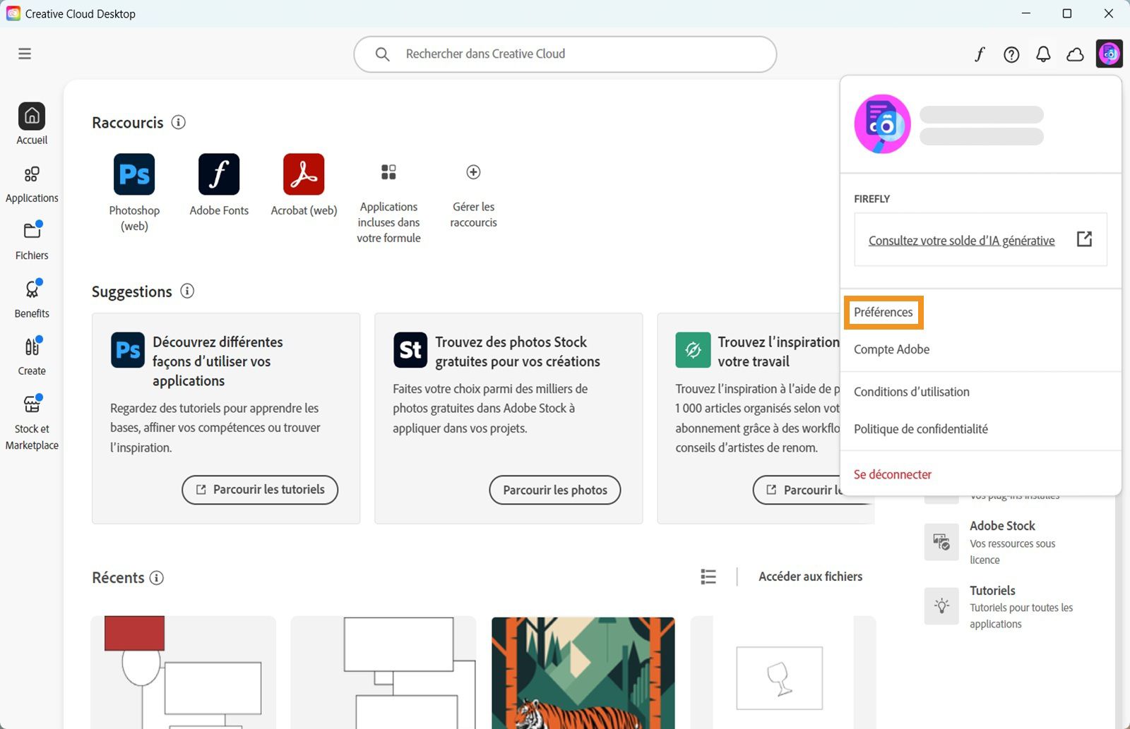Open the recent file with stacked white boxes

pyautogui.click(x=383, y=673)
